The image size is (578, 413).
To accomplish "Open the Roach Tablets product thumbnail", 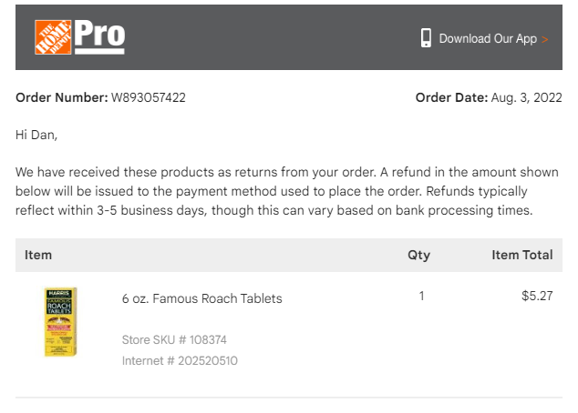I will click(61, 322).
